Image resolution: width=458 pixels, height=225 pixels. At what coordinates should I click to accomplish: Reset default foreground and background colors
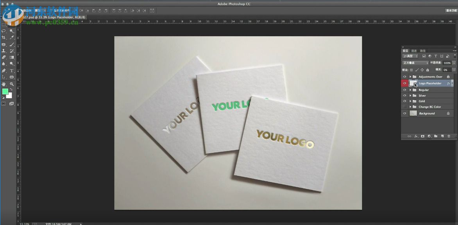point(3,97)
